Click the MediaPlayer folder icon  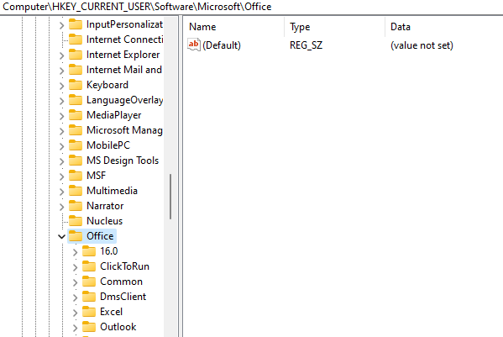tap(76, 115)
